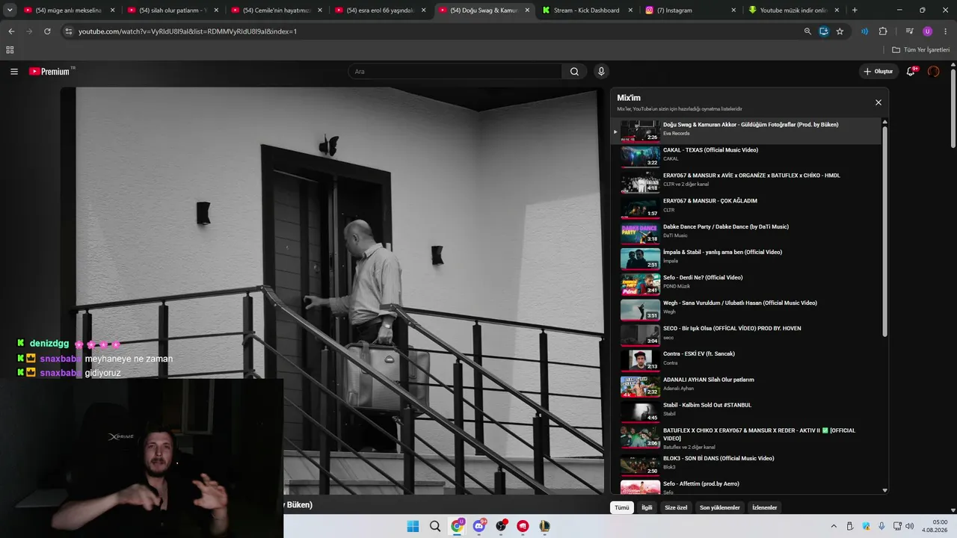This screenshot has width=957, height=538.
Task: View site information icon in the address bar
Action: [69, 31]
